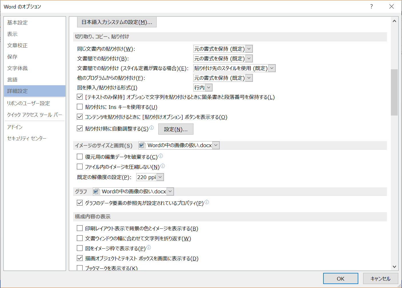Click the Word document icon beside イメージのサイズと画質 selector
Image resolution: width=402 pixels, height=288 pixels.
(142, 145)
